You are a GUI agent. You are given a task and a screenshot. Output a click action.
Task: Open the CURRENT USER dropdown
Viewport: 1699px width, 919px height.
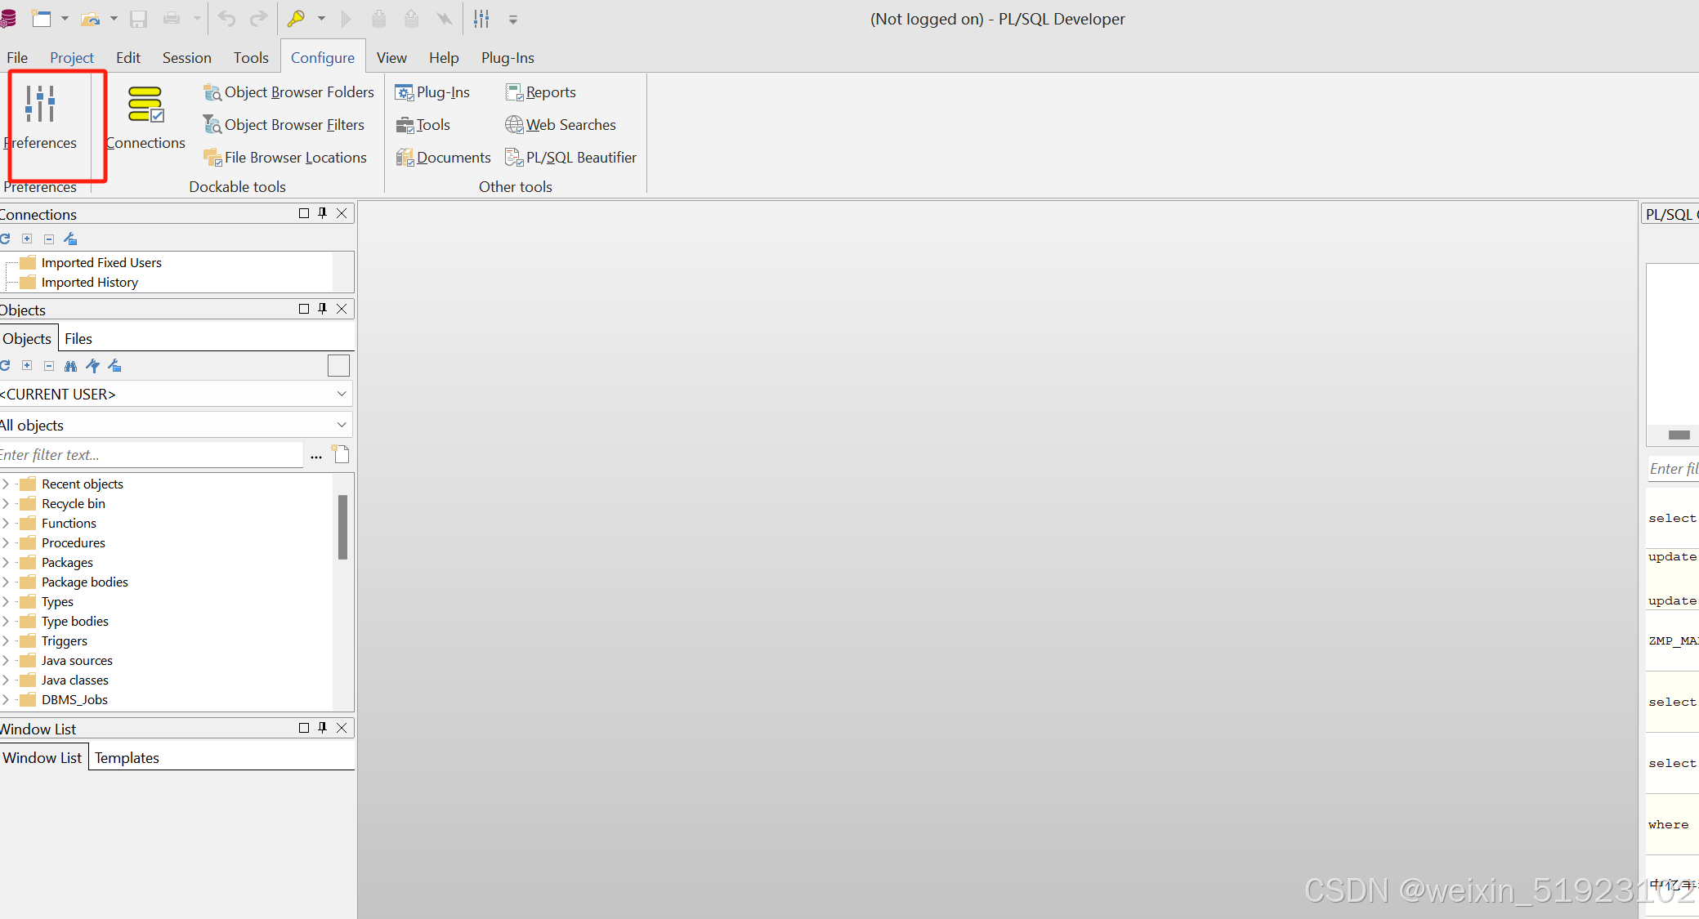(x=342, y=394)
